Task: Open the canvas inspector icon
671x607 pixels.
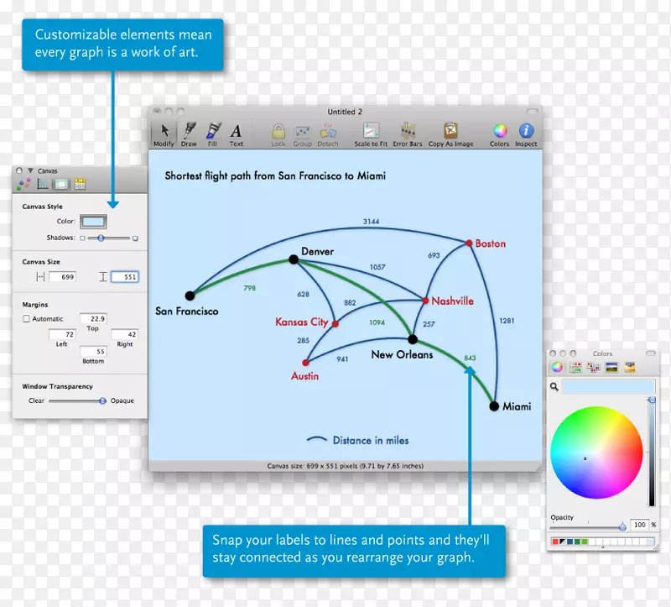Action: [60, 184]
